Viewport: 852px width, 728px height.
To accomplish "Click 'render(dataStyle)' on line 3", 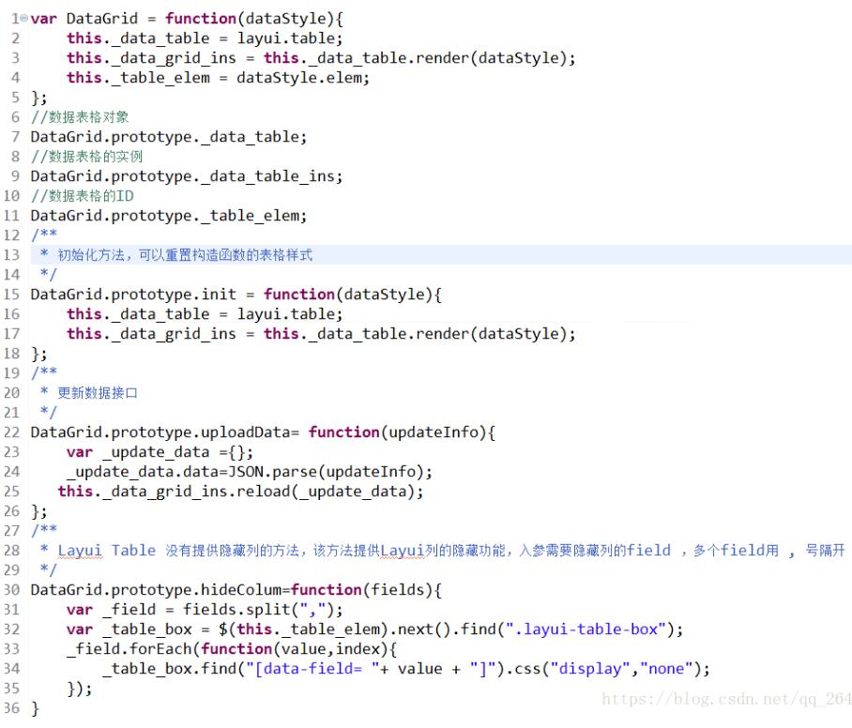I will [491, 57].
